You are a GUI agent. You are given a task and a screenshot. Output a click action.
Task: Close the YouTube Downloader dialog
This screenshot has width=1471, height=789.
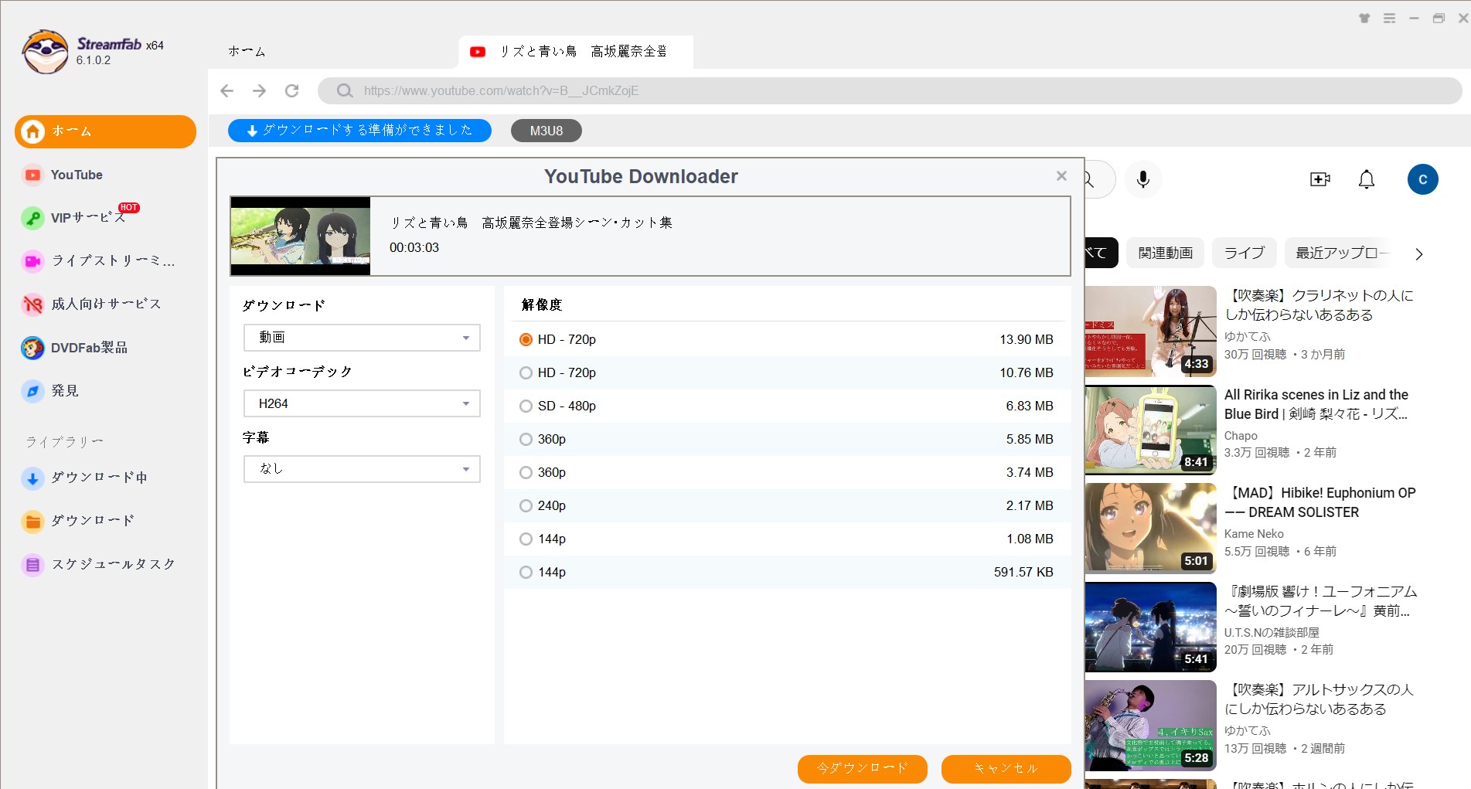[1061, 176]
